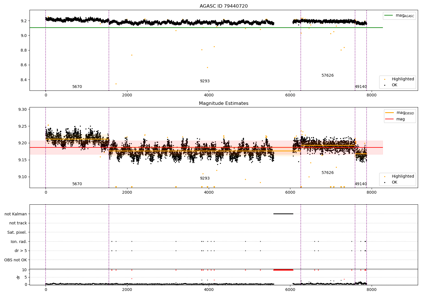Click x-axis tick 8000 under bottom plot
Screen dimensions: 422x296
pyautogui.click(x=372, y=290)
